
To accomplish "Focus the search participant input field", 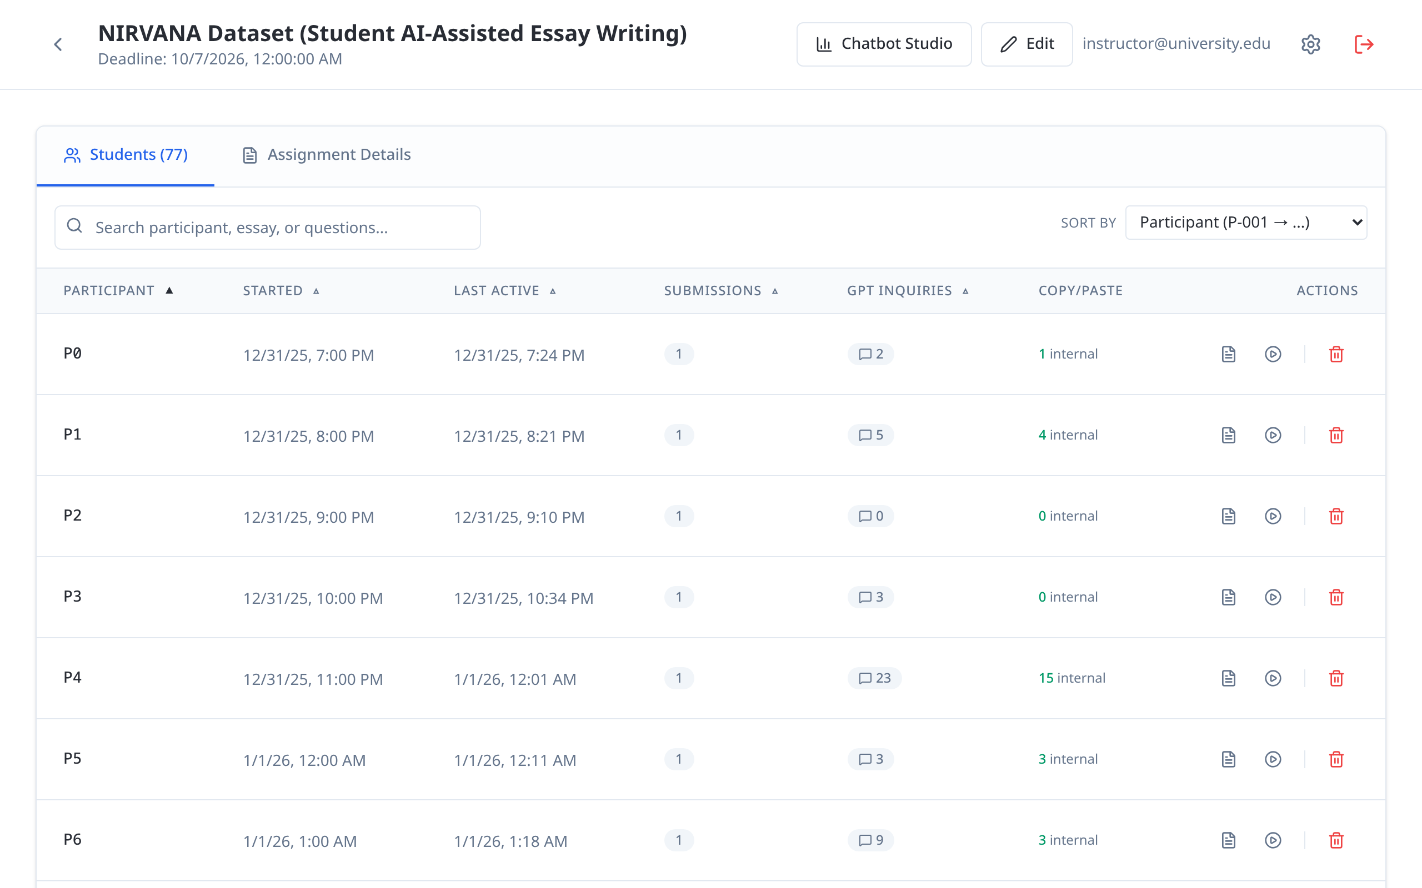I will pos(267,228).
